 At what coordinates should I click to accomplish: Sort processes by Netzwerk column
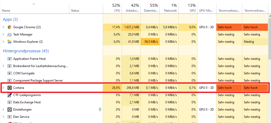169,8
